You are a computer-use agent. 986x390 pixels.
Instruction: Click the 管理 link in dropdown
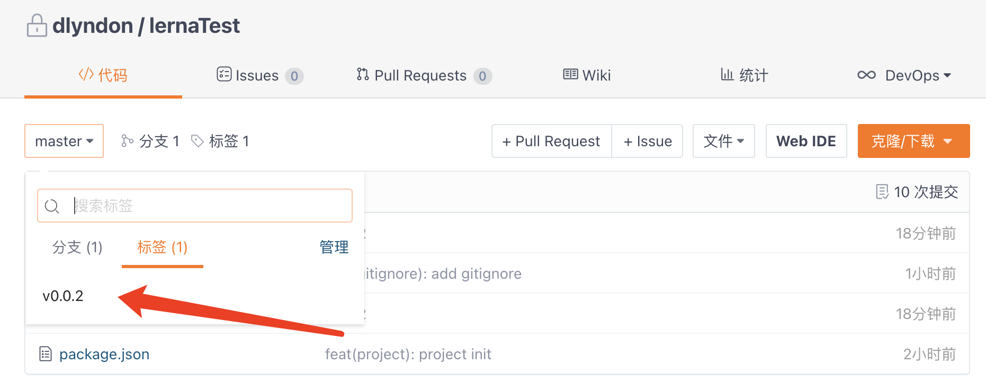[334, 247]
